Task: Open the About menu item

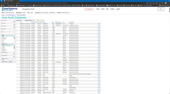Action: tap(103, 9)
